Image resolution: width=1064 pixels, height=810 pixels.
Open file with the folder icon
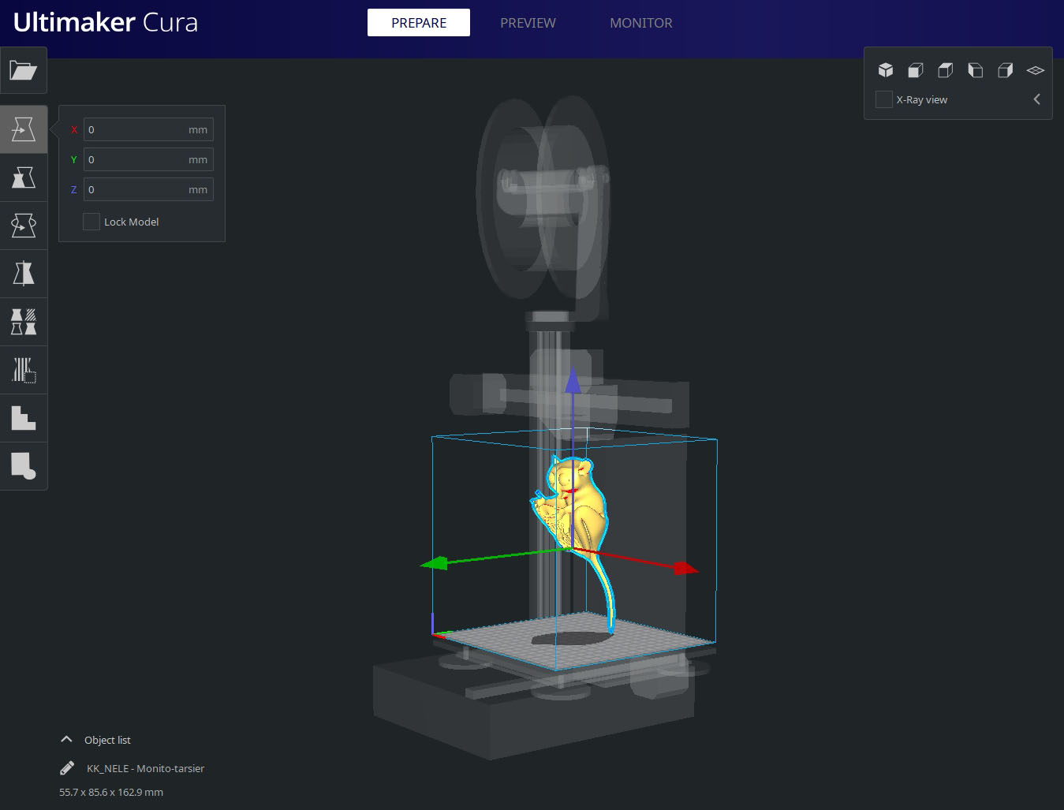tap(24, 71)
